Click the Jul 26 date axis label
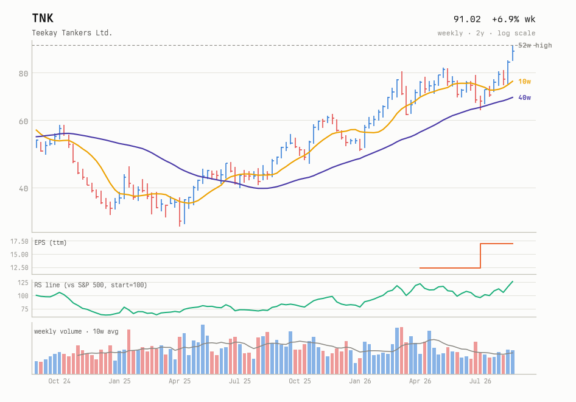 480,381
